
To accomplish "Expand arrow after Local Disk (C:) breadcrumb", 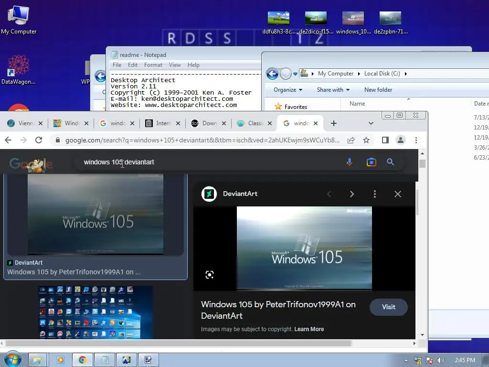I will tap(406, 74).
